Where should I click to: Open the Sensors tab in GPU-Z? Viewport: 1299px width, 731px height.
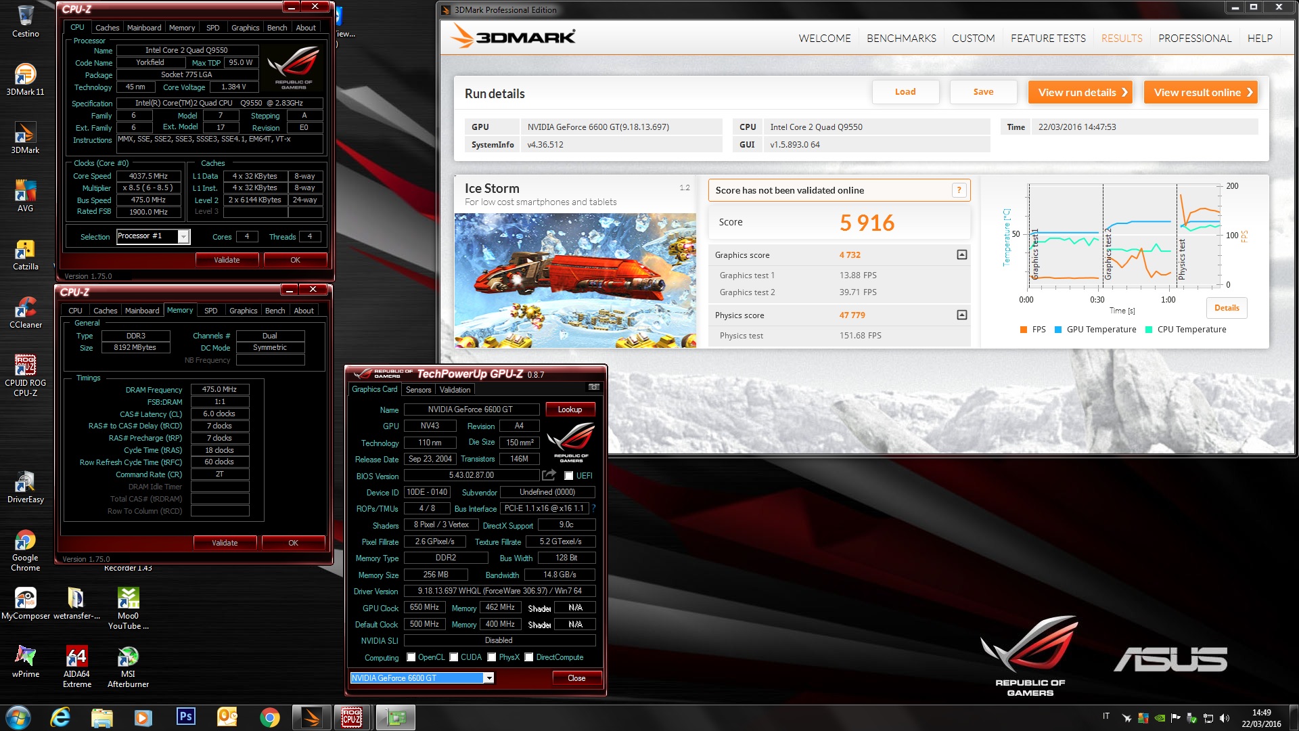418,390
